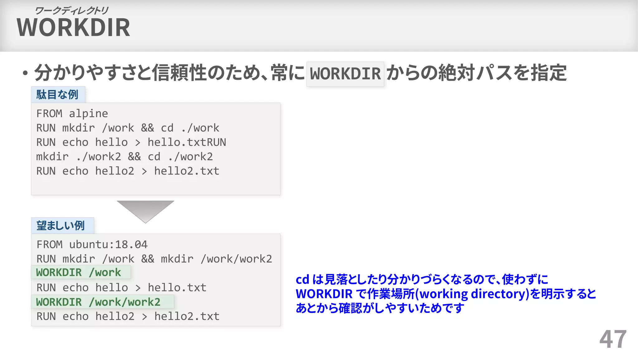Click 'RUN mkdir /work && mkdir /work/work2' line

pos(154,259)
